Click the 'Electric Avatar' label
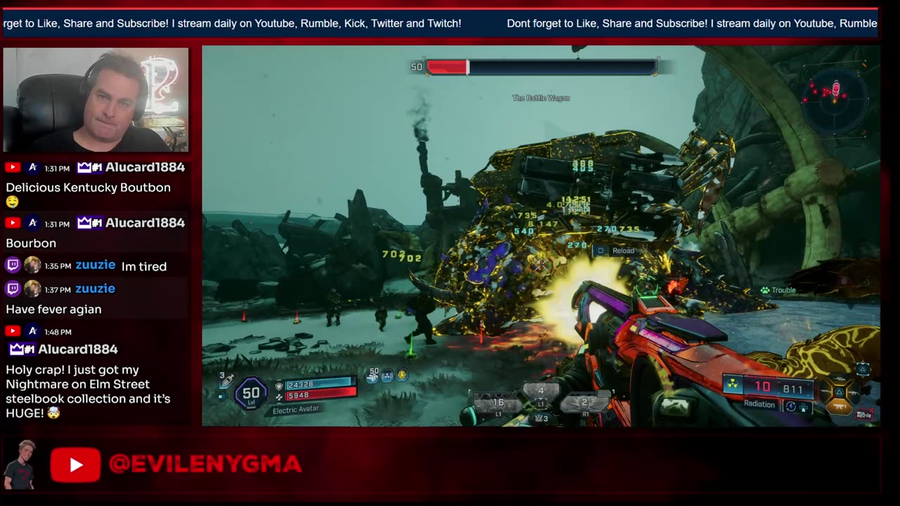Image resolution: width=900 pixels, height=506 pixels. 295,409
